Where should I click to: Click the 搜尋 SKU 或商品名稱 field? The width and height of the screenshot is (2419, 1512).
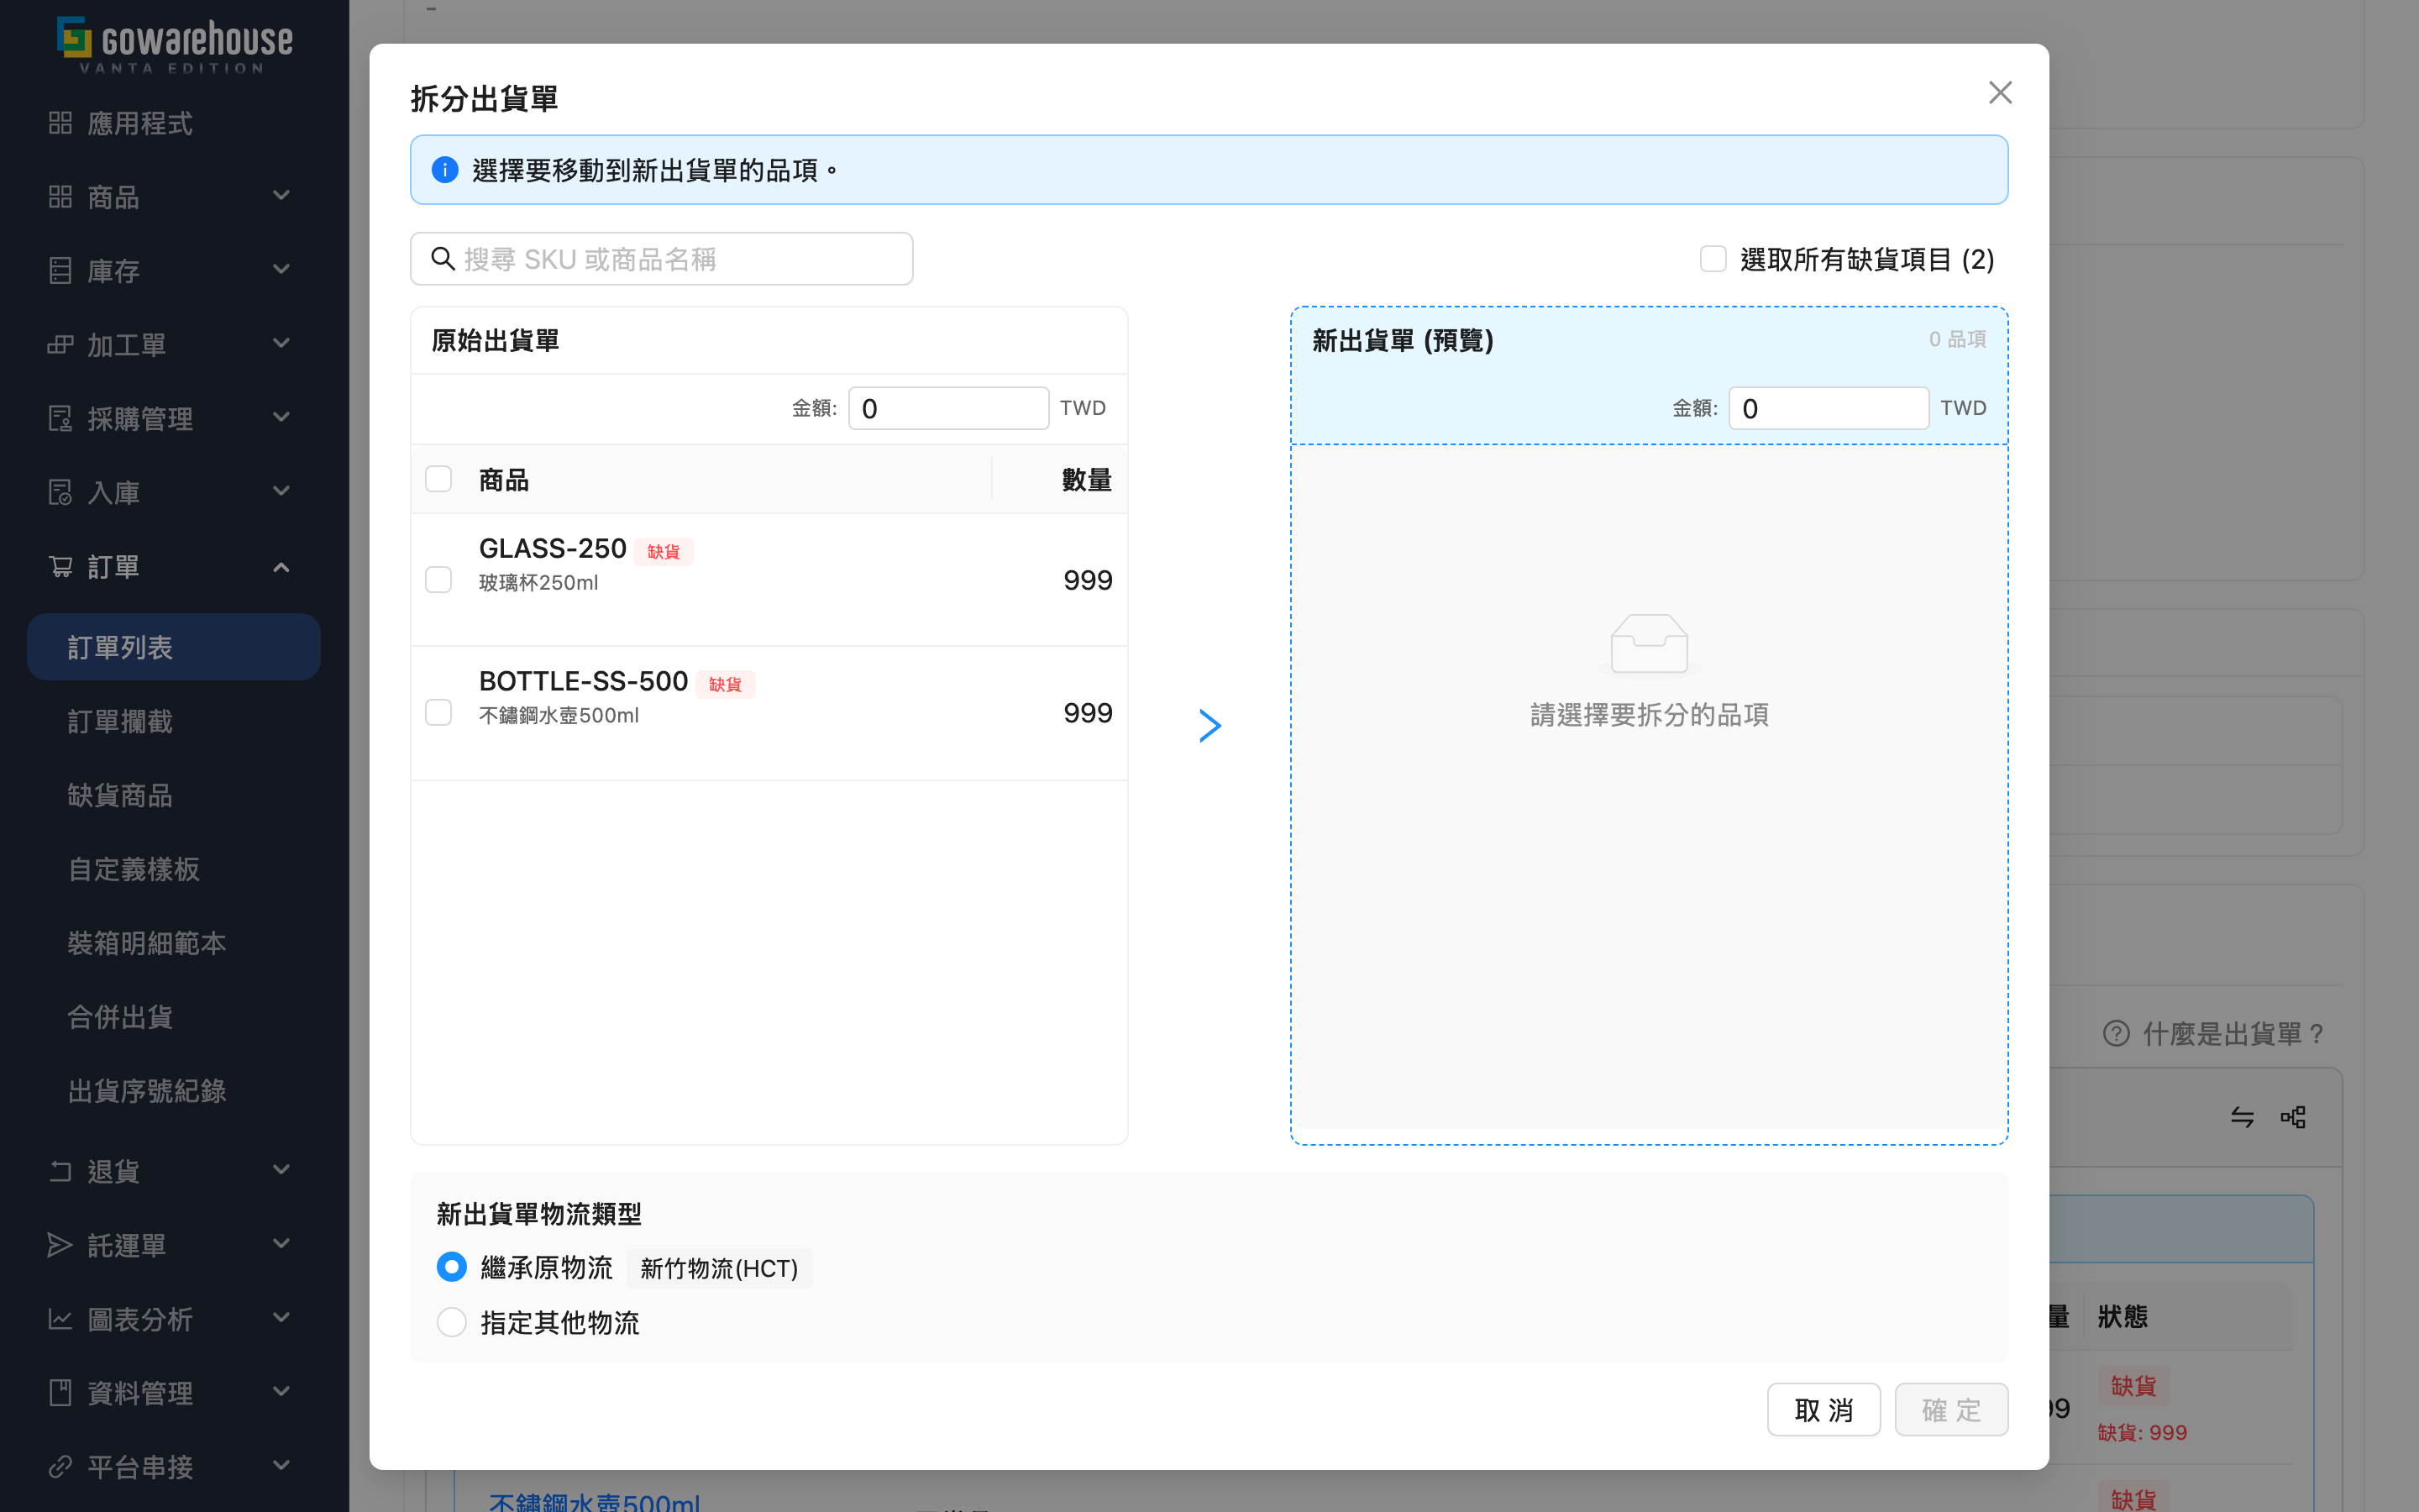(662, 259)
